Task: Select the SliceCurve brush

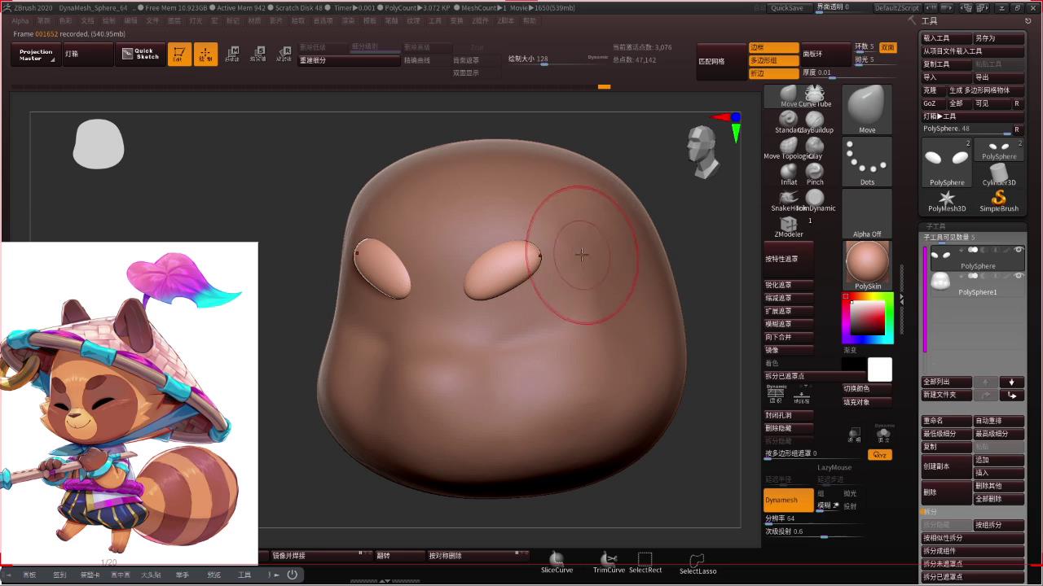Action: click(x=557, y=562)
